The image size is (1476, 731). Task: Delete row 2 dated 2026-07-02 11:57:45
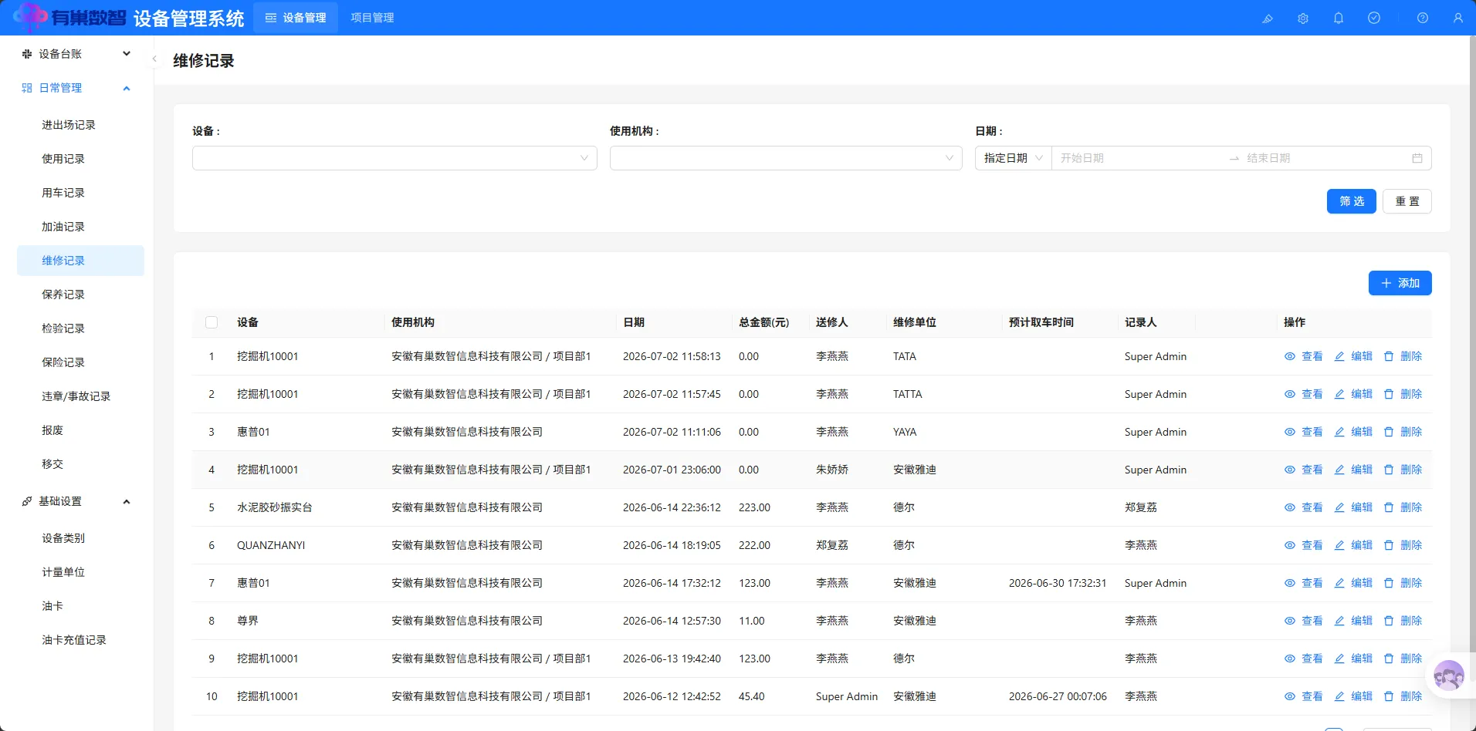pos(1403,394)
